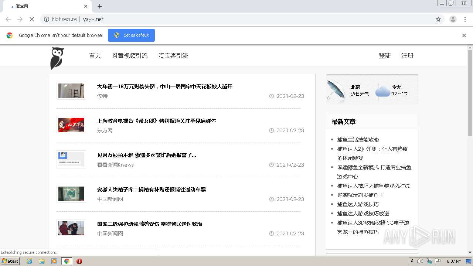Click source label 读特
Screen dimensions: 473x266
[x=102, y=96]
